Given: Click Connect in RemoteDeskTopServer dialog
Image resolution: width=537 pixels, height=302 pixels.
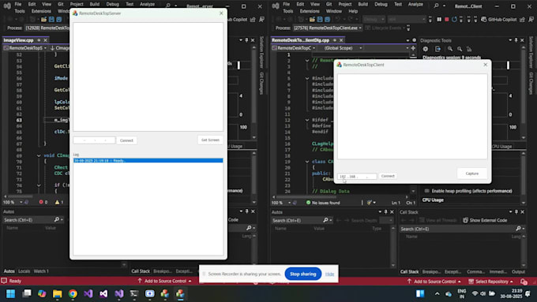Looking at the screenshot, I should (x=126, y=140).
